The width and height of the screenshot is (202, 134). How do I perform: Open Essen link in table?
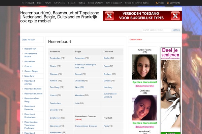click(x=106, y=66)
